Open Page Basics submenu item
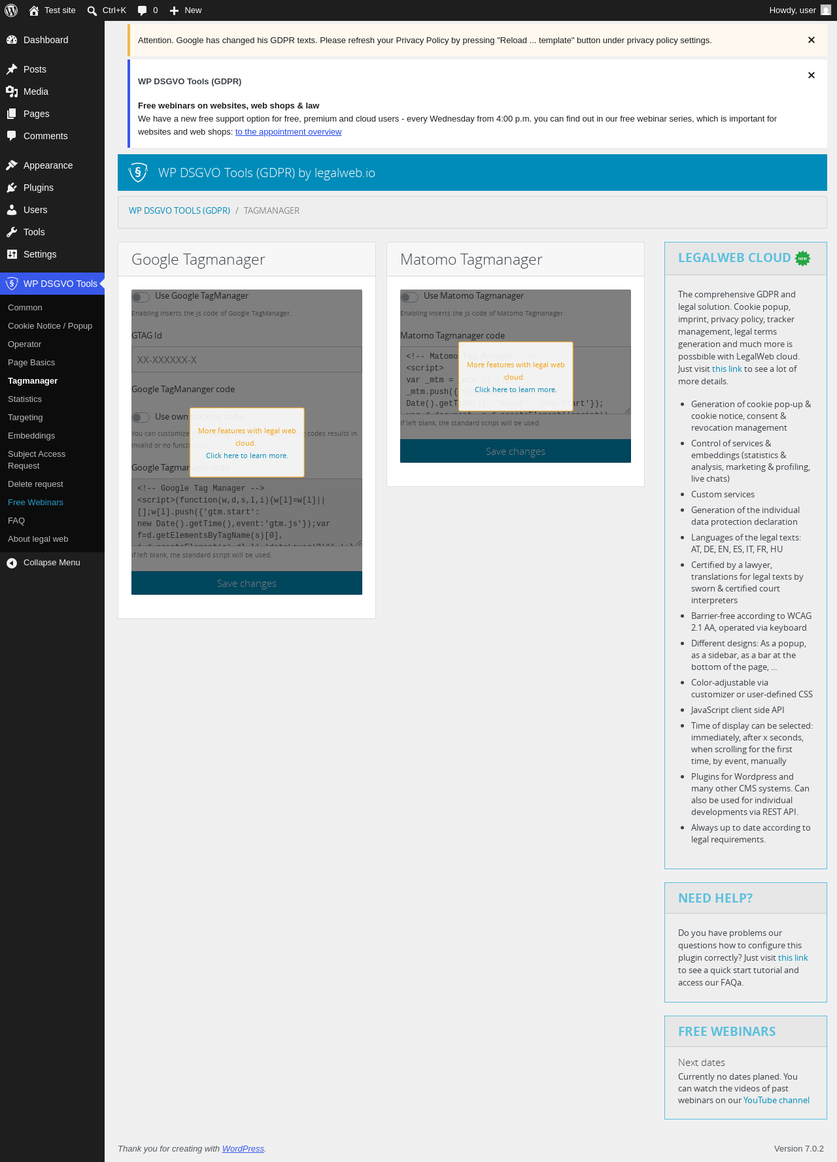Viewport: 837px width, 1162px height. click(x=52, y=363)
